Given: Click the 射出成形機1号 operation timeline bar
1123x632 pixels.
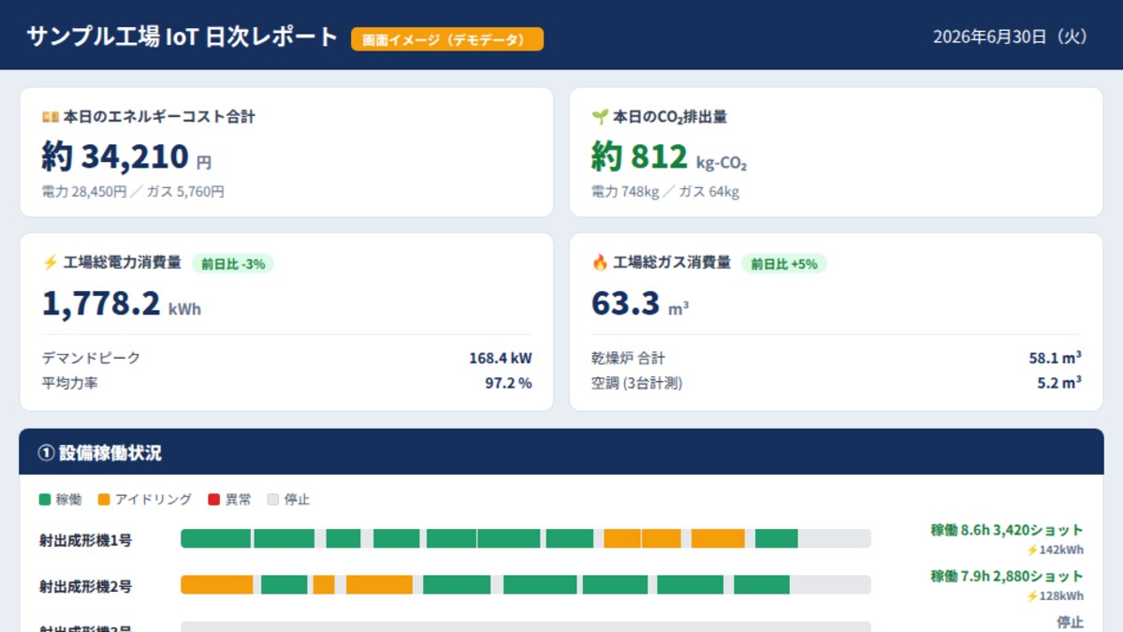Looking at the screenshot, I should [526, 538].
